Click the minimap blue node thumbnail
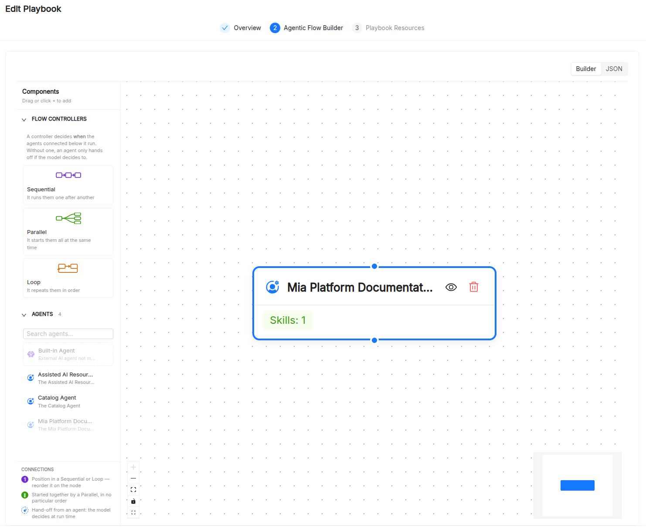 578,485
